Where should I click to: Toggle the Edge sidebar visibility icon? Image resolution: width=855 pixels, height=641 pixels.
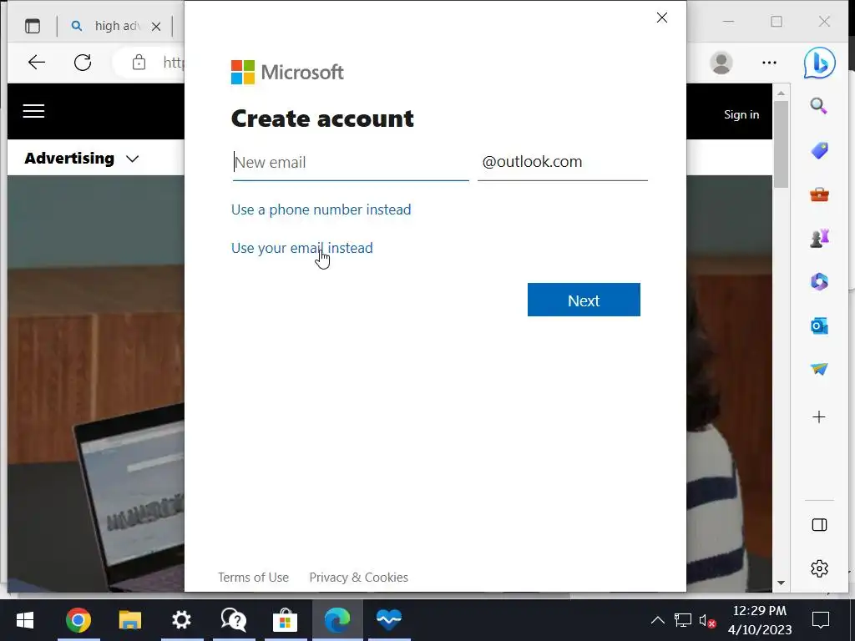819,525
